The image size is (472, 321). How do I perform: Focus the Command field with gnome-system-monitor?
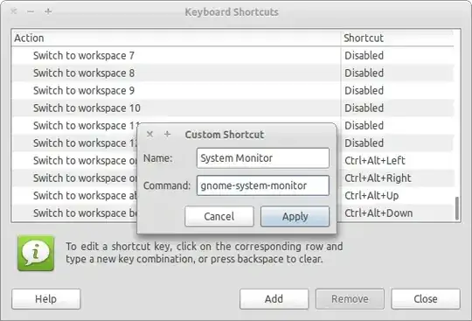point(263,185)
